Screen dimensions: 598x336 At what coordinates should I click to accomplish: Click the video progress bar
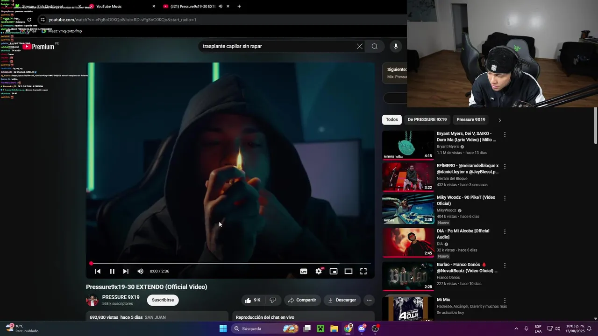coord(231,264)
